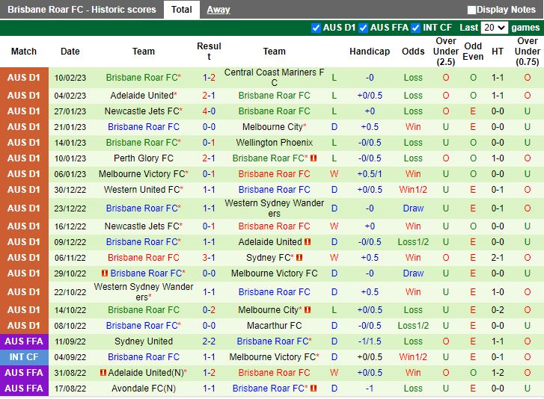Uncheck the INT CF competition filter
Image resolution: width=544 pixels, height=399 pixels.
pyautogui.click(x=416, y=28)
